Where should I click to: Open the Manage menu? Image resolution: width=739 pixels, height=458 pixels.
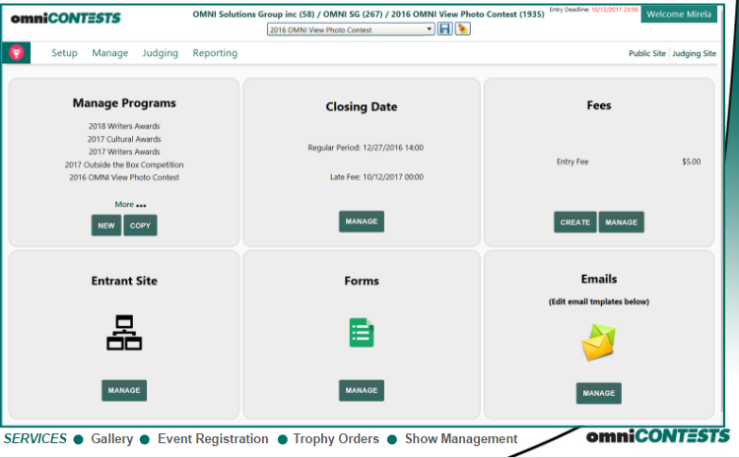(109, 53)
